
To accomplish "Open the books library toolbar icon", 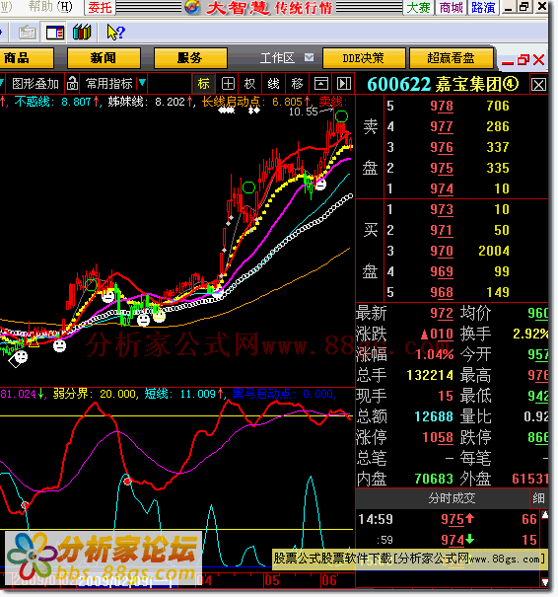I will pos(82,33).
